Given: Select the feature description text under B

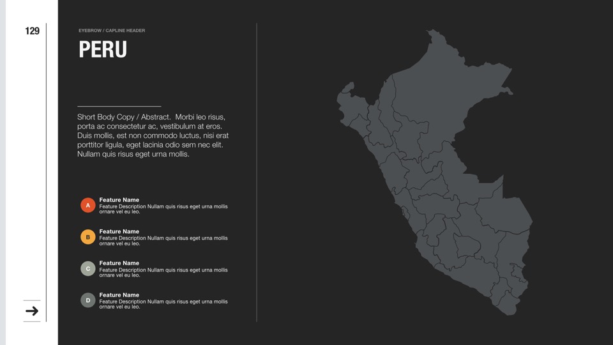Looking at the screenshot, I should [x=163, y=241].
